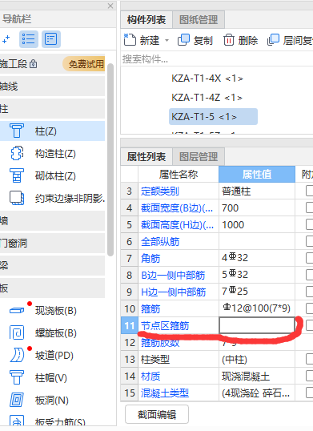
Task: Select the 约束边缘非阴影 icon
Action: (x=17, y=198)
